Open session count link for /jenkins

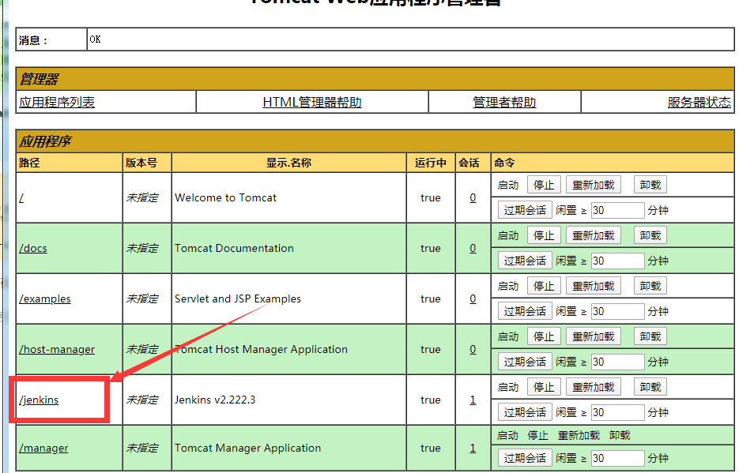pos(473,400)
